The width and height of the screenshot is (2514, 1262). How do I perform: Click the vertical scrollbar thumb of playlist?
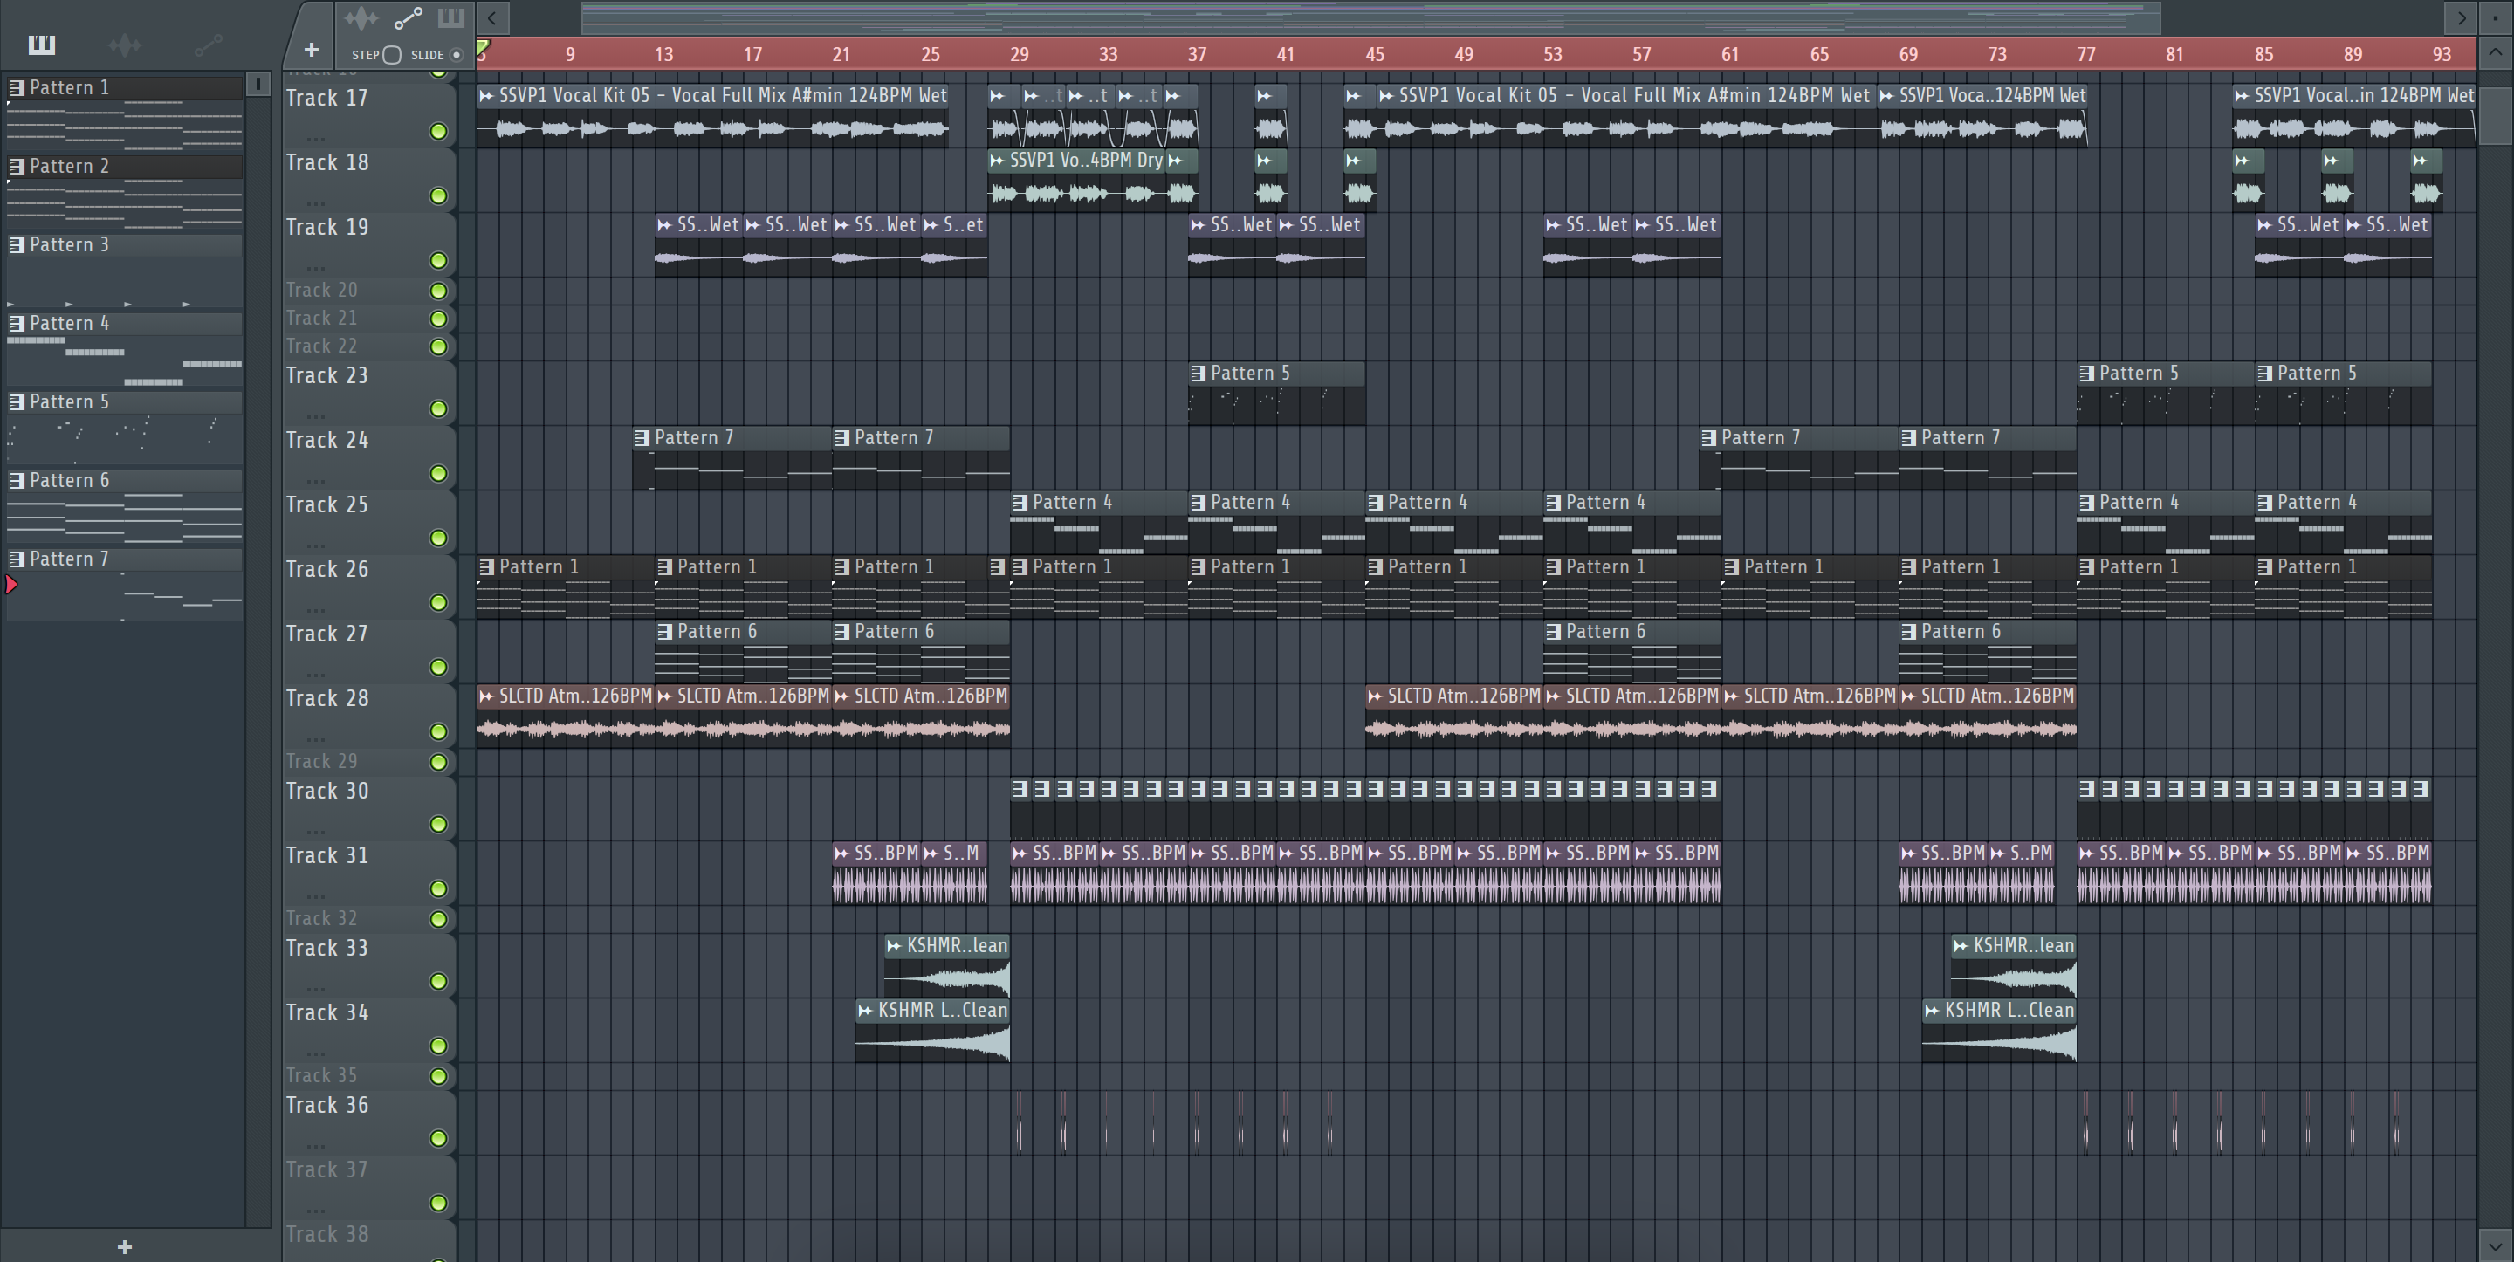2496,115
